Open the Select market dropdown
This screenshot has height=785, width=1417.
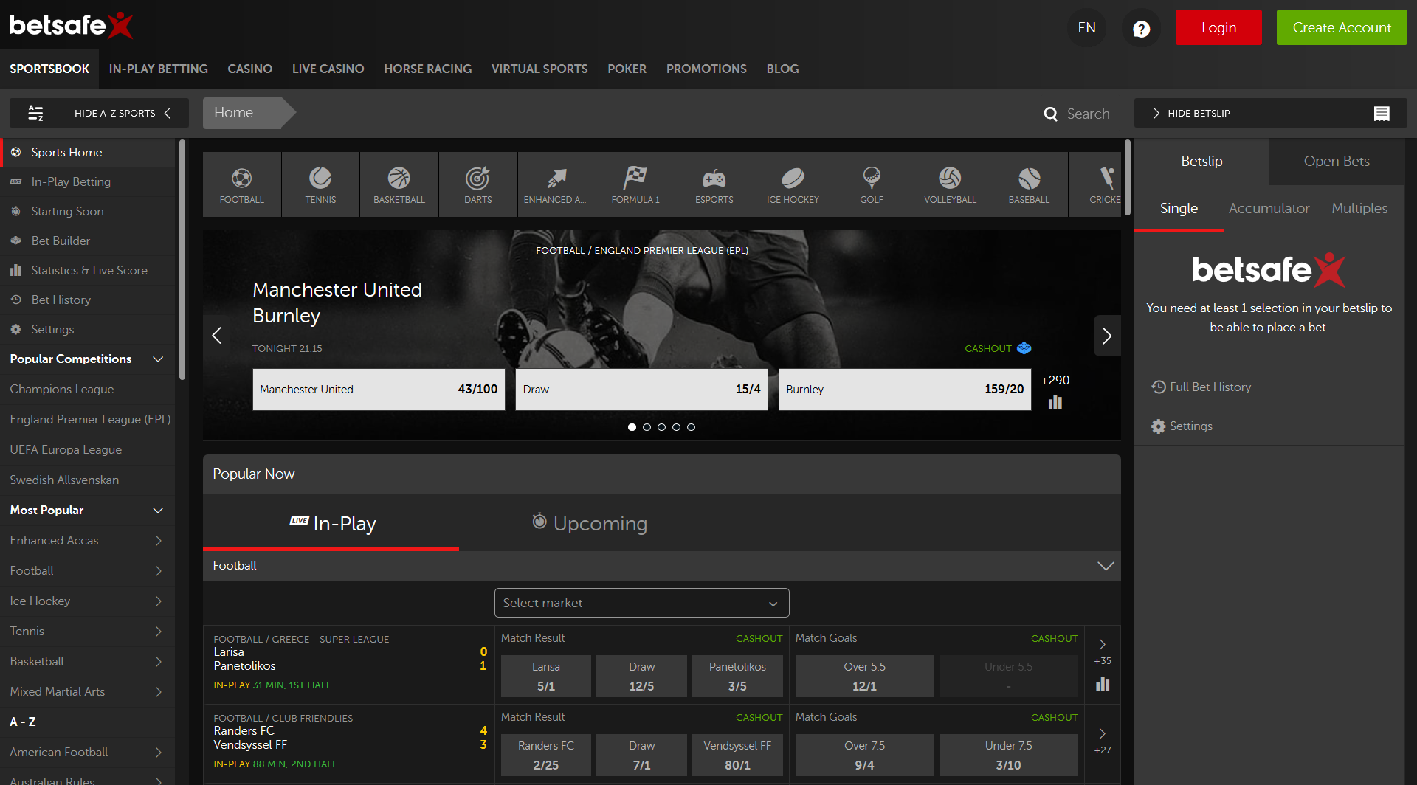point(641,603)
